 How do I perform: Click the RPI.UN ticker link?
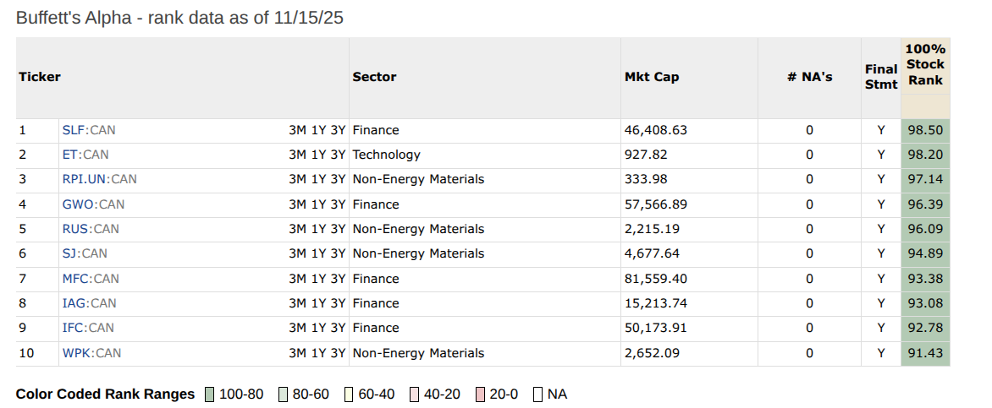(85, 179)
